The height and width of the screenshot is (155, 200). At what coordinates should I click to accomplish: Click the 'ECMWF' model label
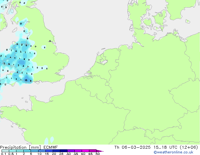51,147
